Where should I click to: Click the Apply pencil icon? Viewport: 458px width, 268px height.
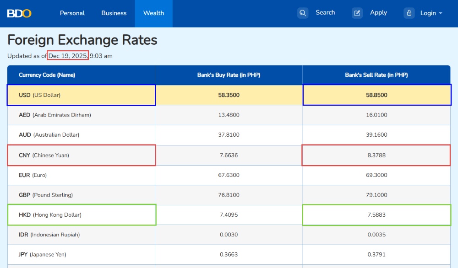(357, 13)
